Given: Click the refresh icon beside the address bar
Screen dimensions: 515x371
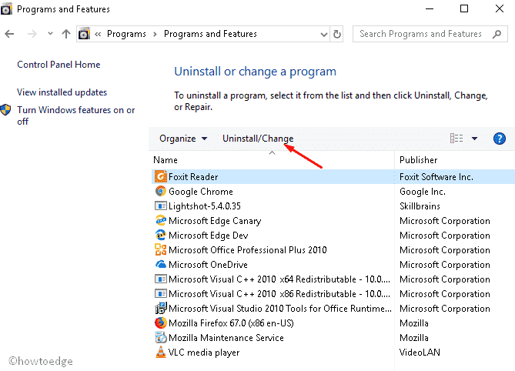Looking at the screenshot, I should 336,34.
